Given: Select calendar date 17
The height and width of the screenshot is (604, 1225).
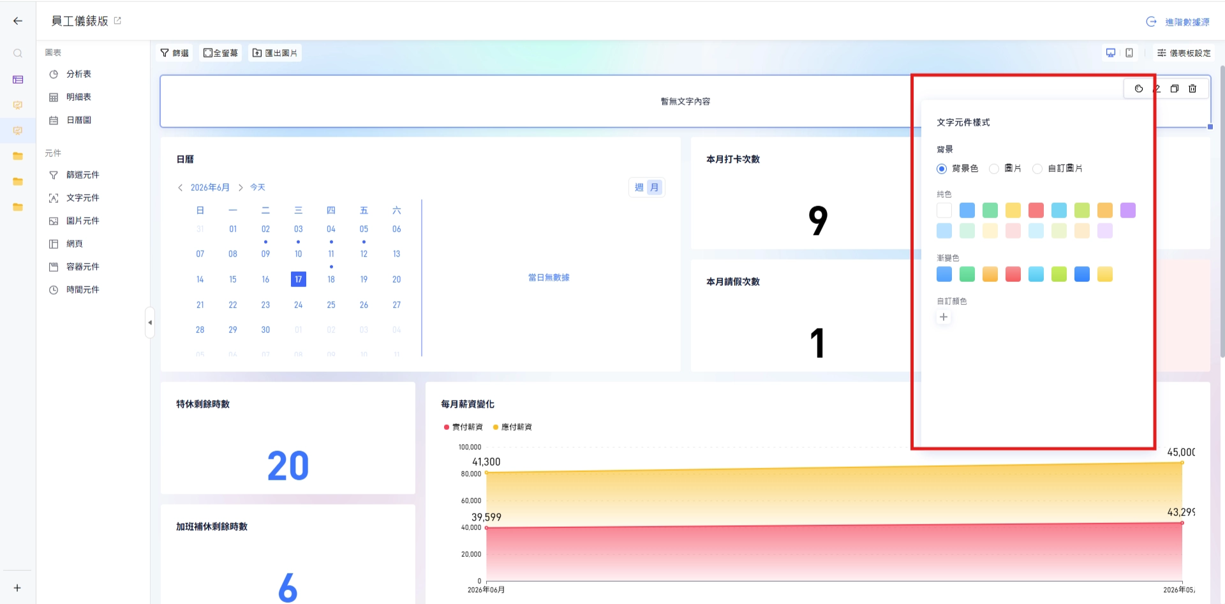Looking at the screenshot, I should coord(299,279).
